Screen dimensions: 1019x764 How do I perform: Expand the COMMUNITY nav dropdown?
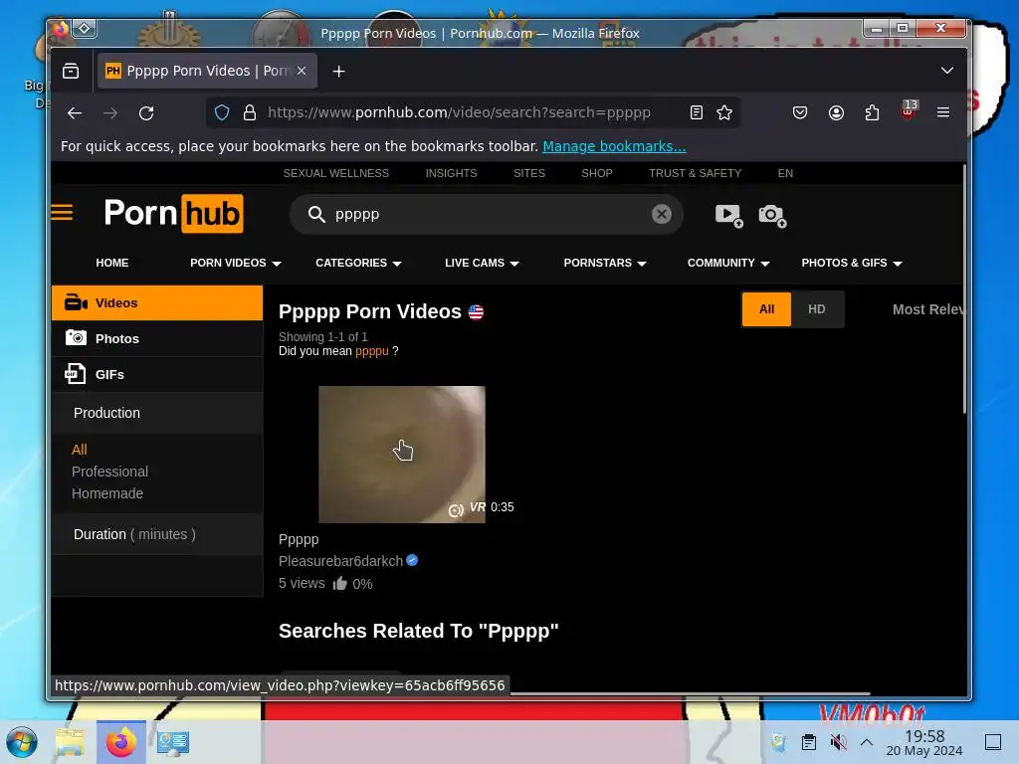pos(728,263)
